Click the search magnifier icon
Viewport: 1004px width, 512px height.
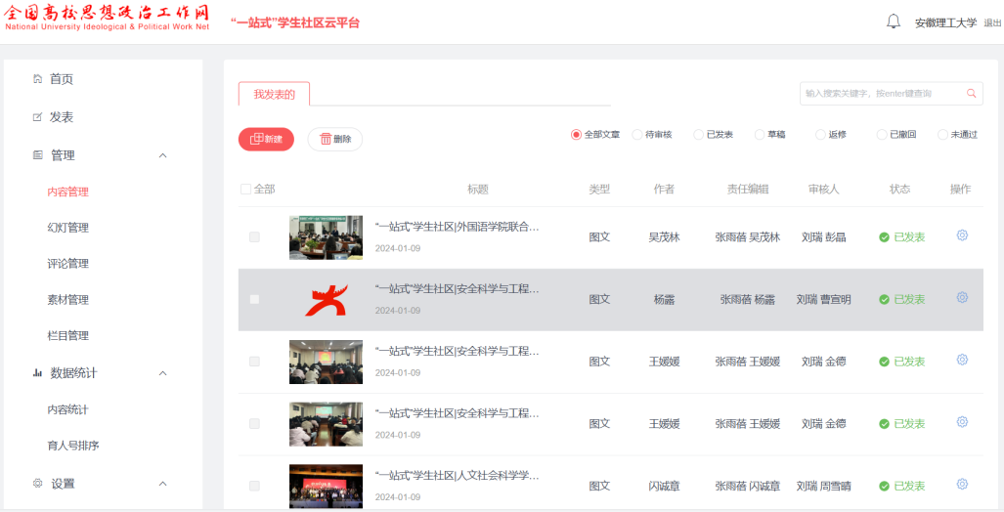click(x=971, y=94)
